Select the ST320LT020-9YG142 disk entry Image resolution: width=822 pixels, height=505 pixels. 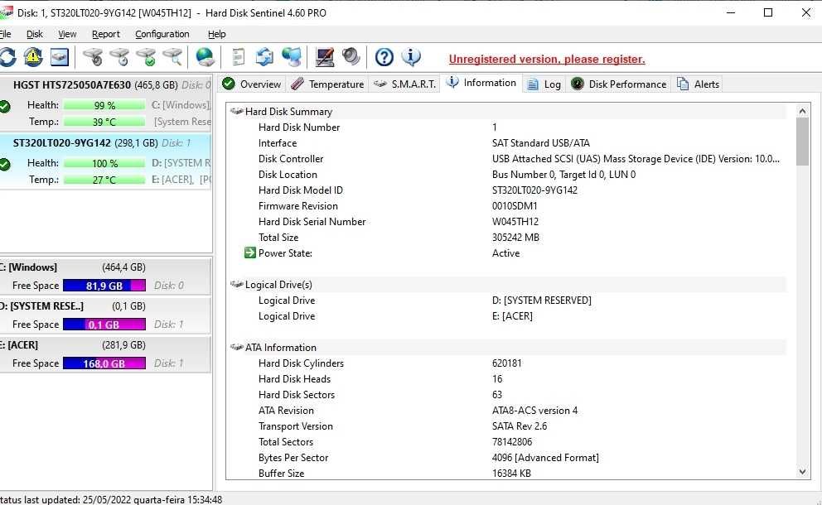[105, 162]
